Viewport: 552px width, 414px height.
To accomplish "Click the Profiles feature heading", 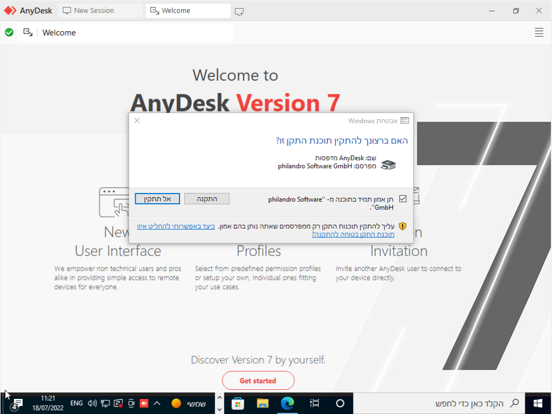I will [x=258, y=251].
